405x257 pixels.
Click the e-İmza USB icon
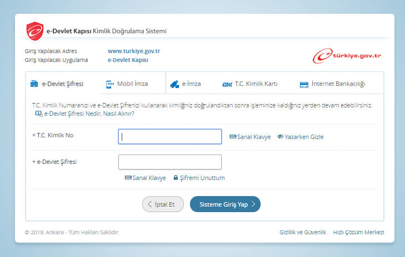click(x=174, y=84)
